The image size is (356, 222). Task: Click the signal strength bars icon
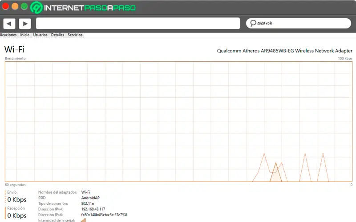pyautogui.click(x=83, y=220)
